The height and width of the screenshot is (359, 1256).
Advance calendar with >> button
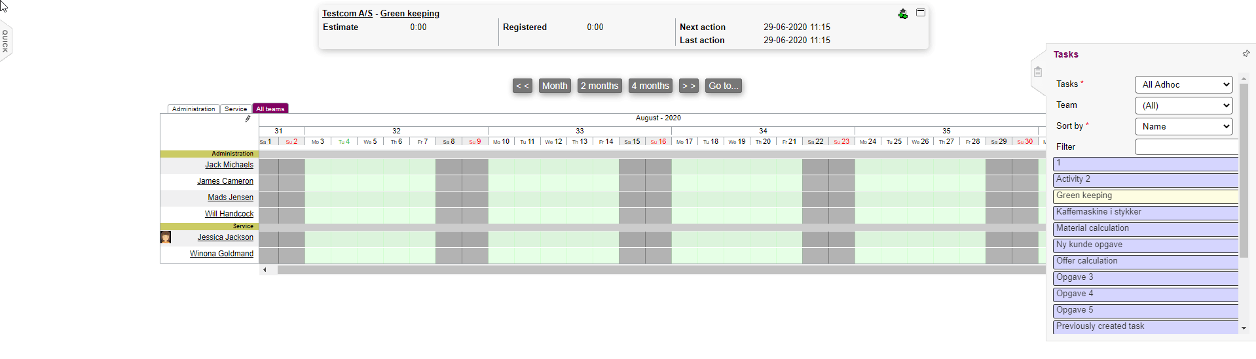(x=688, y=86)
